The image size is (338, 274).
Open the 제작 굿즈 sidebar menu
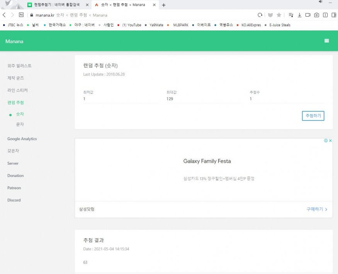pyautogui.click(x=16, y=78)
